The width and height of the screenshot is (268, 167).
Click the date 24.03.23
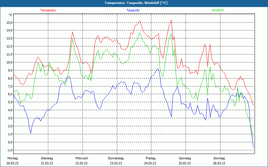click(x=150, y=163)
